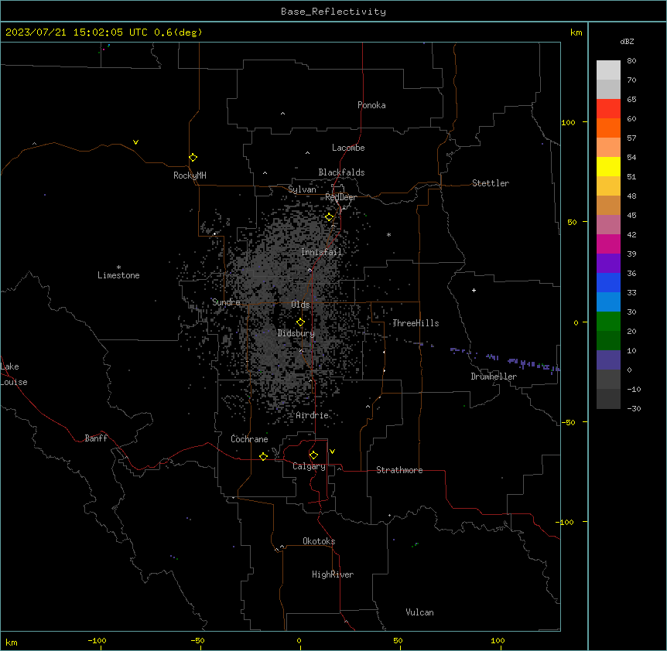Click the 0 km tick on the bottom axis

pos(299,640)
